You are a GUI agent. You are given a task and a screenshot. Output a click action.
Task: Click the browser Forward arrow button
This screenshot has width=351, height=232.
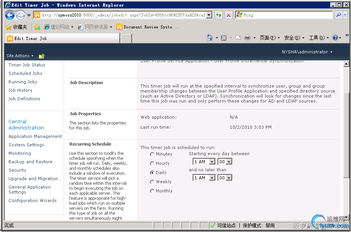(x=20, y=15)
